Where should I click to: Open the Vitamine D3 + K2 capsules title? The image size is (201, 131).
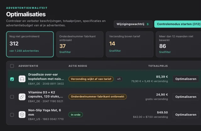pyautogui.click(x=46, y=94)
